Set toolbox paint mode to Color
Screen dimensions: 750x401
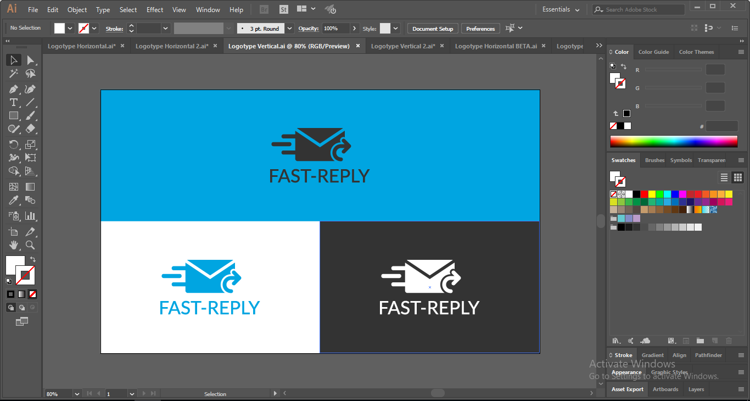[x=10, y=294]
